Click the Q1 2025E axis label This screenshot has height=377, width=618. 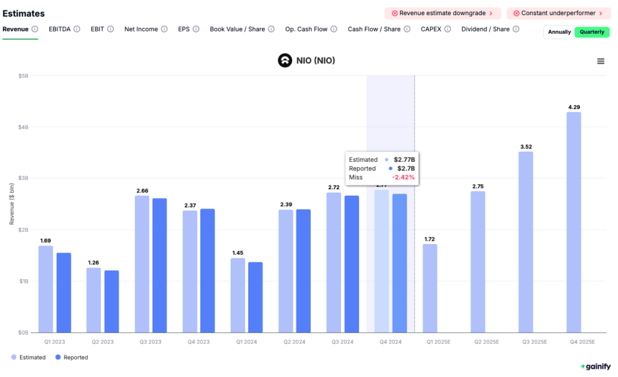(438, 342)
